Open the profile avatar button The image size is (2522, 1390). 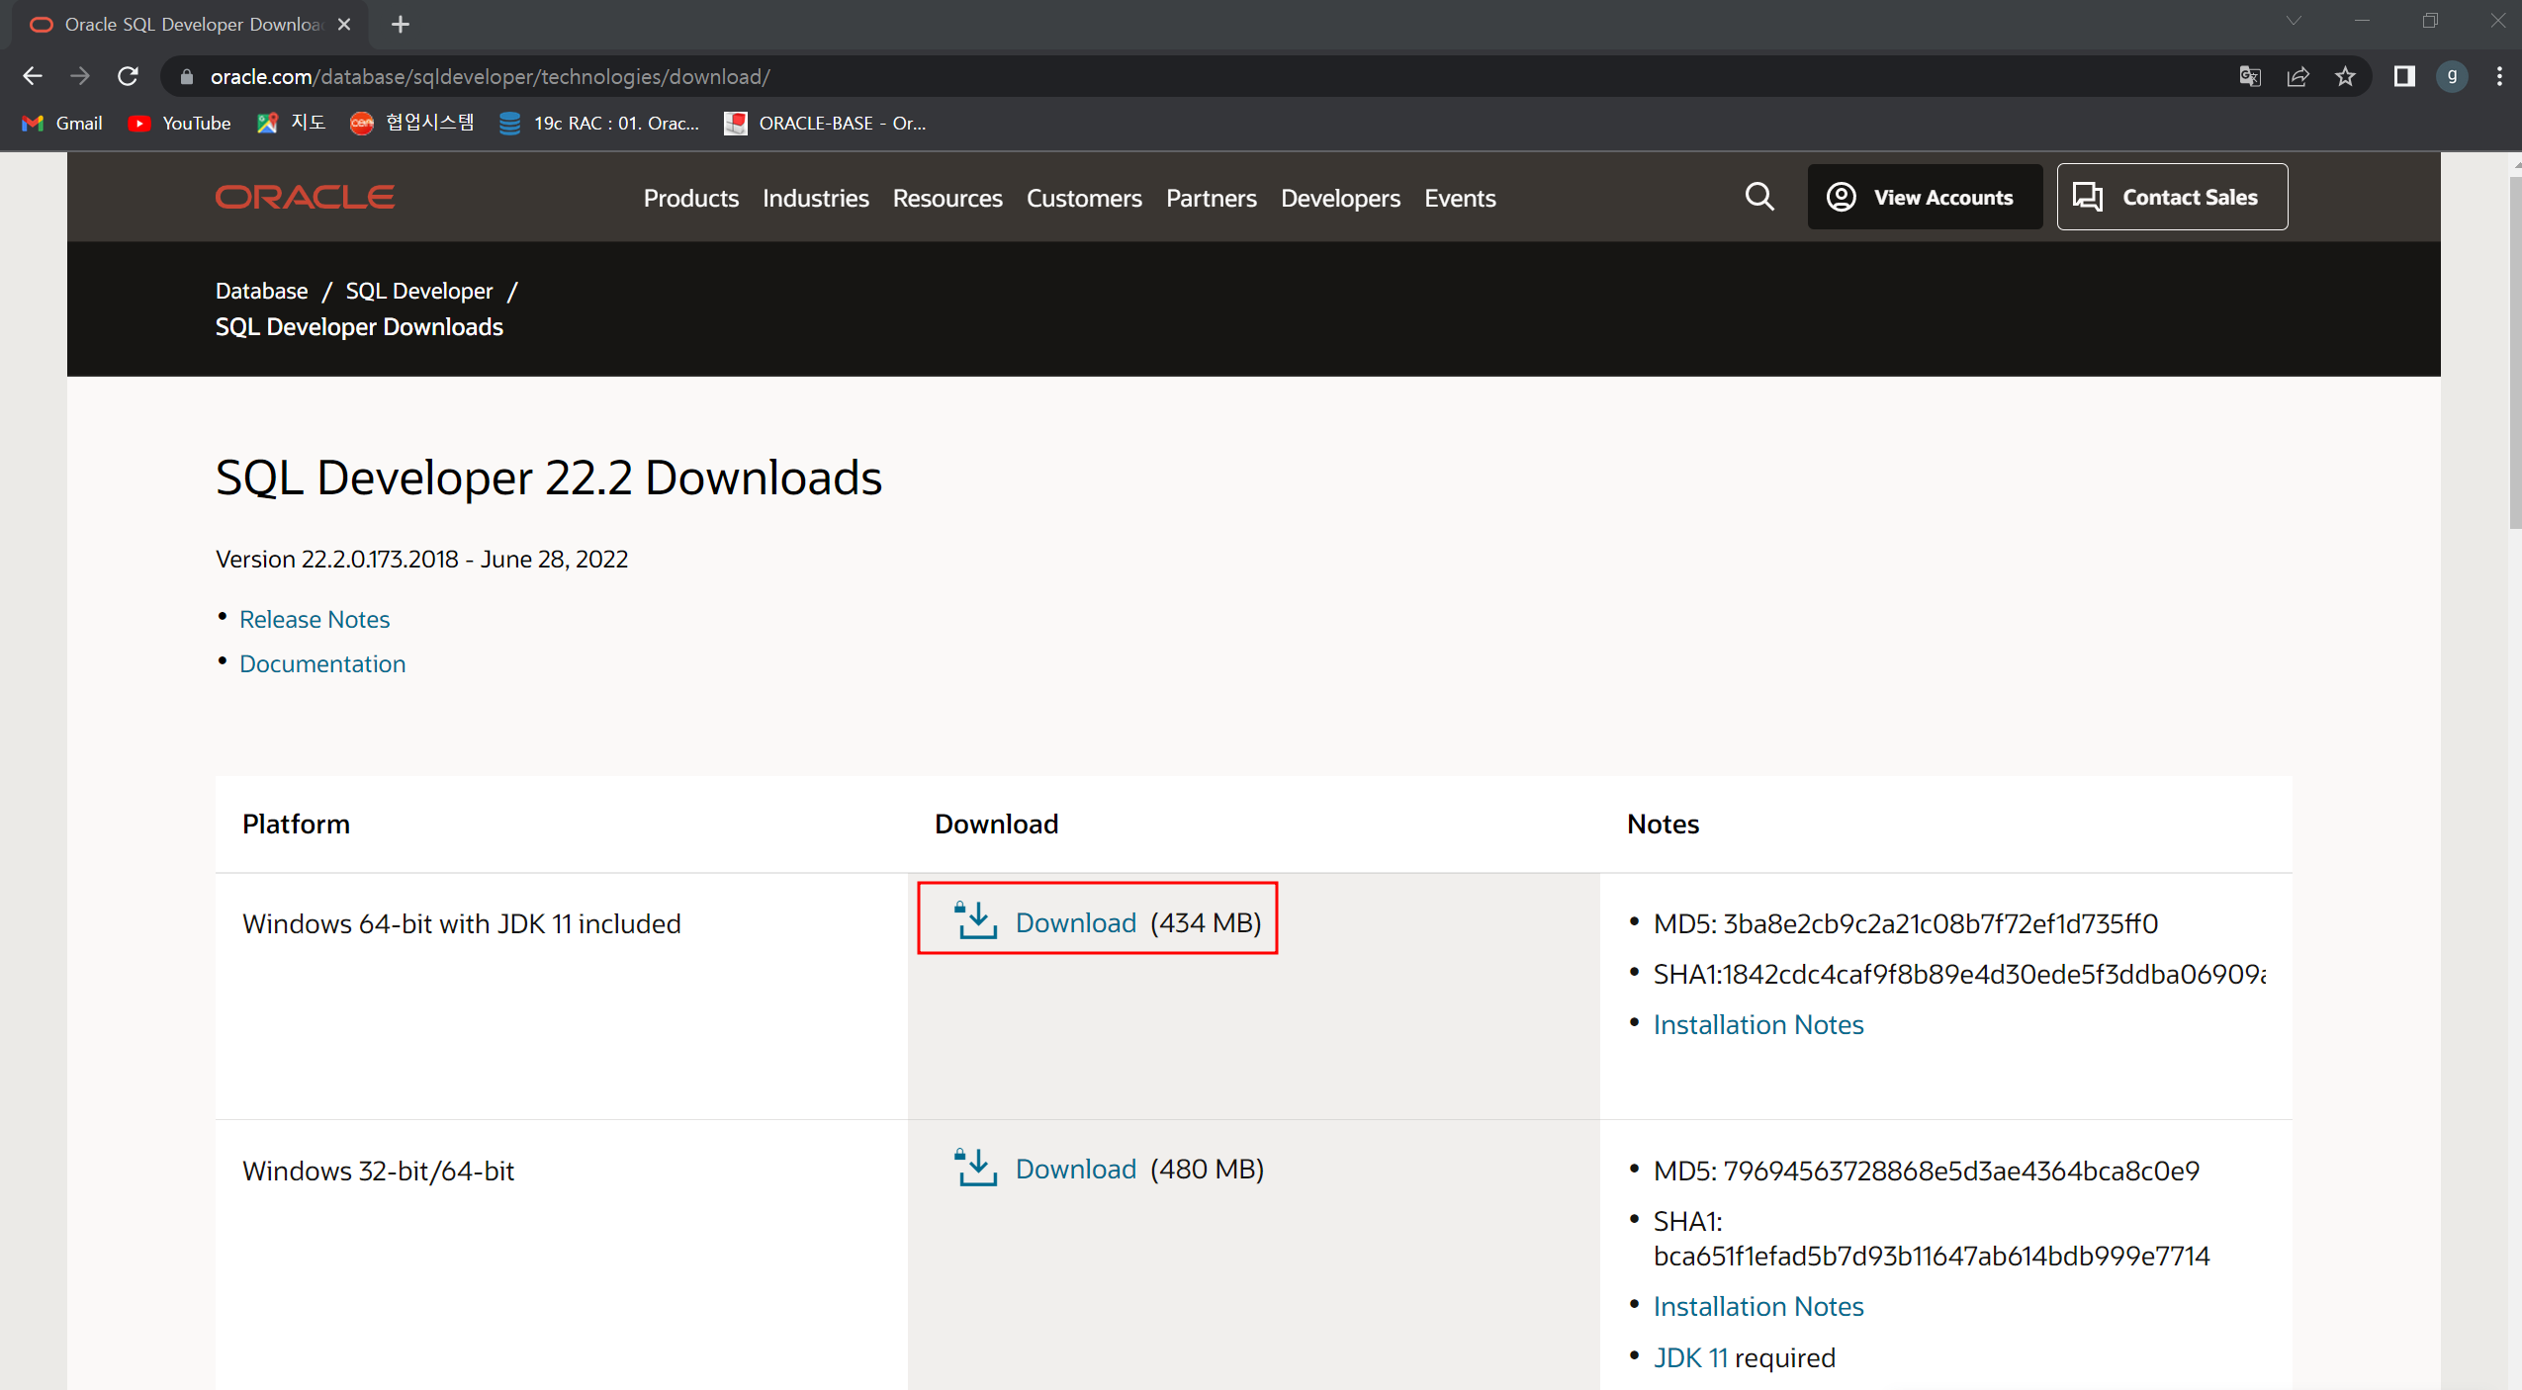pos(2452,77)
